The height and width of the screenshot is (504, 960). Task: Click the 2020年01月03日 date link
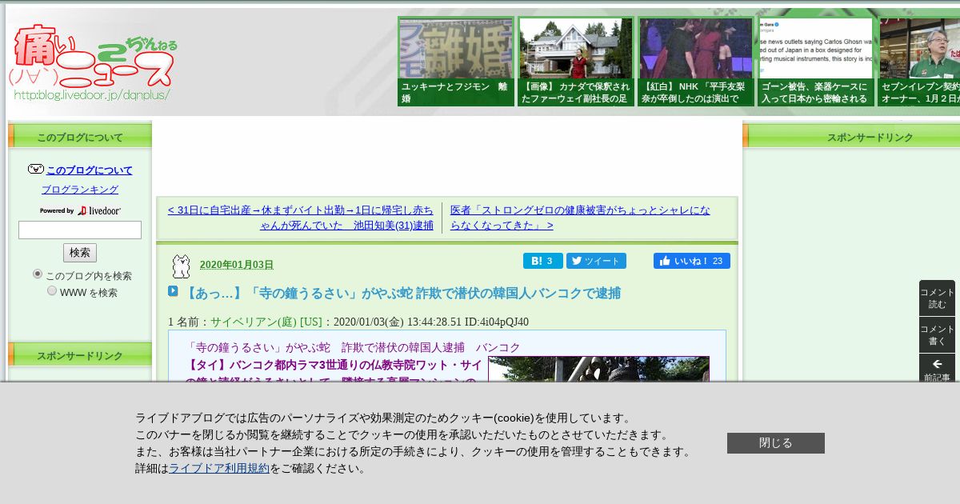click(x=237, y=265)
